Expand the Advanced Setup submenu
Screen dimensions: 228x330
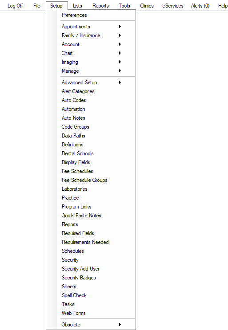(91, 82)
